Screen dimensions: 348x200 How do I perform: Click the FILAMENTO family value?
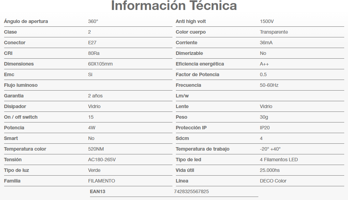[101, 181]
